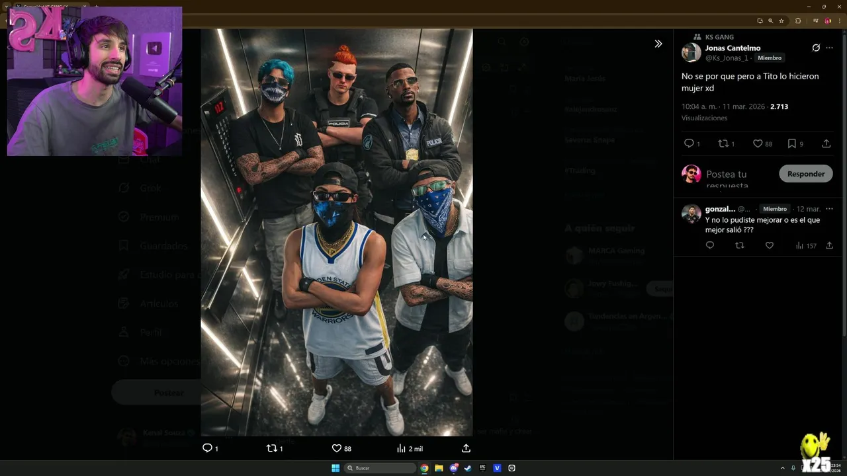Open Steam from taskbar
Screen dimensions: 847x476
point(468,468)
